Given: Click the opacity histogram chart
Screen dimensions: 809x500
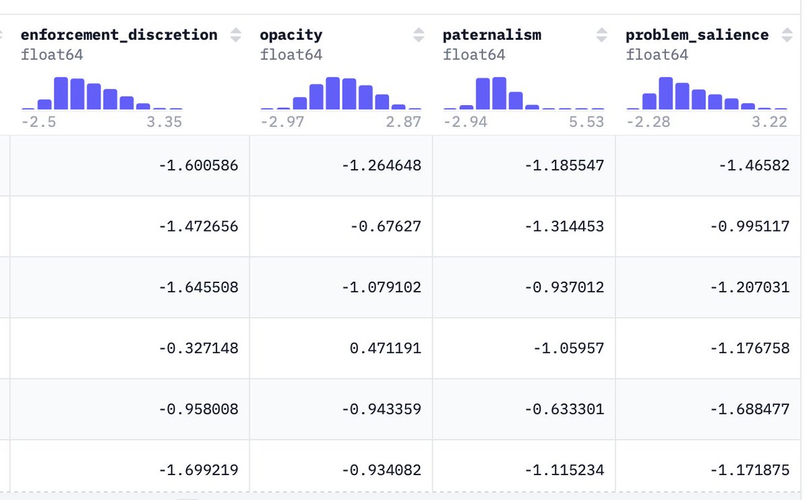Looking at the screenshot, I should 340,93.
